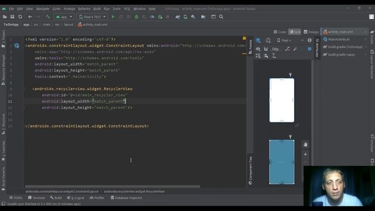Open the Logcat tool window
The image size is (375, 211).
[76, 198]
